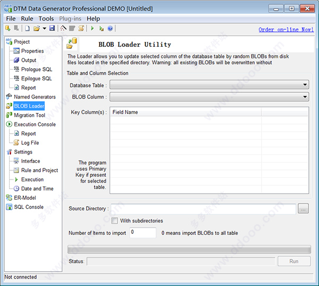Viewport: 319px width, 286px height.
Task: Expand the open project dropdown arrow in toolbar
Action: (44, 28)
